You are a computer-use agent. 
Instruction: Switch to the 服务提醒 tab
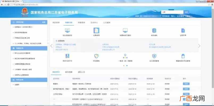pos(69,72)
